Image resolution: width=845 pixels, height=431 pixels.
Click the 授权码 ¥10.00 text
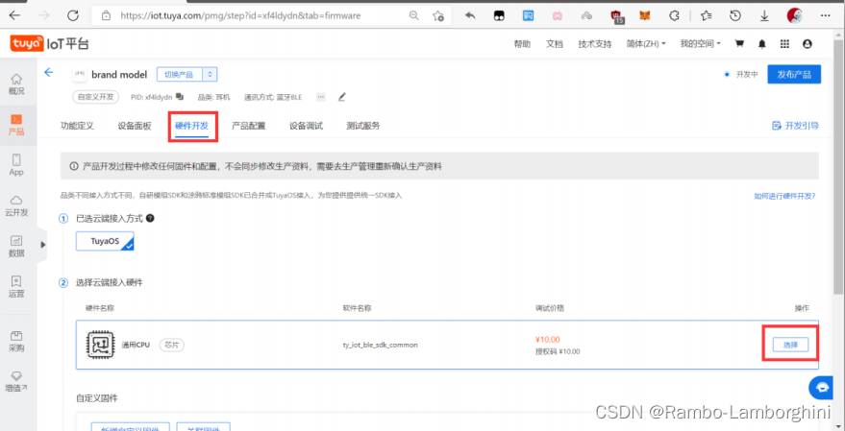tap(558, 351)
